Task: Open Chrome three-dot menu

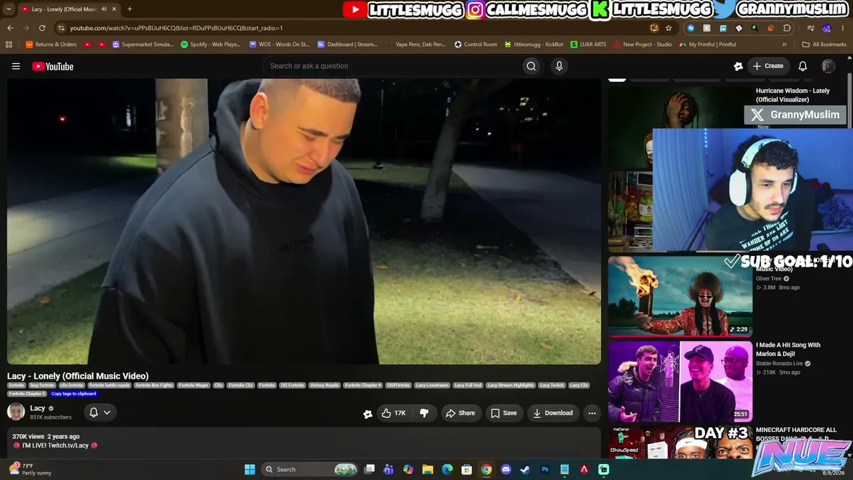Action: pos(843,28)
